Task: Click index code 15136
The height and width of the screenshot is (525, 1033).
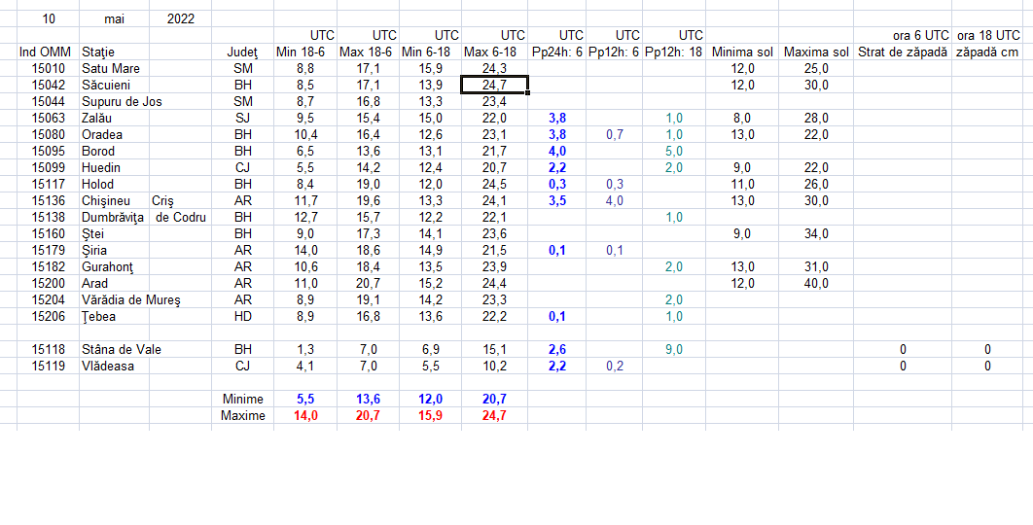Action: 48,200
